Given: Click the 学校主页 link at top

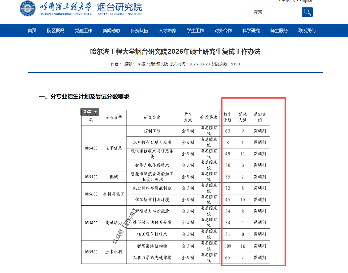Looking at the screenshot, I should (x=289, y=1).
